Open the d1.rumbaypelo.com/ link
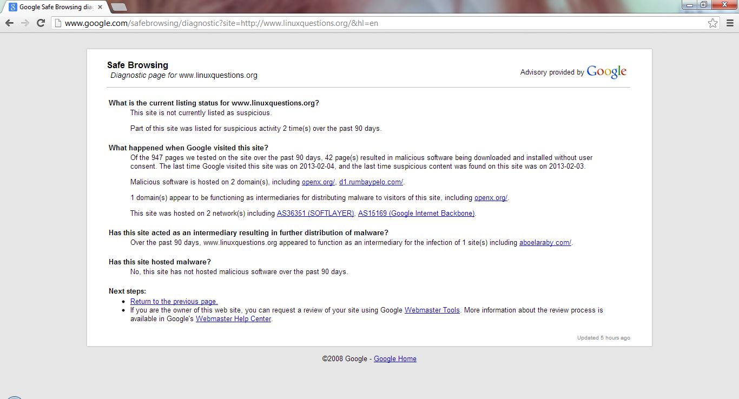This screenshot has width=739, height=399. point(371,182)
